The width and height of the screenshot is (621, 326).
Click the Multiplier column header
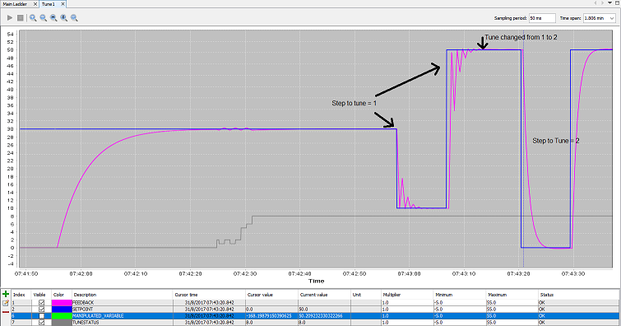pos(407,295)
